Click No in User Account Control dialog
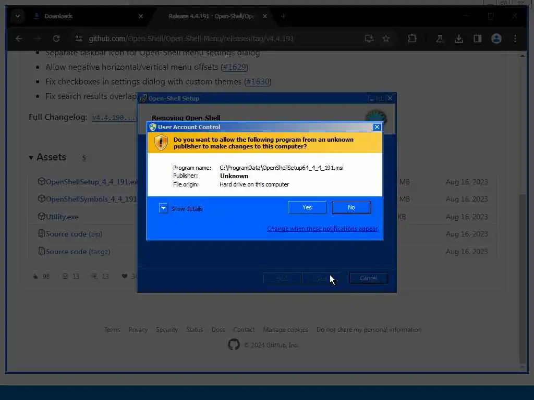Viewport: 534px width, 400px height. tap(351, 207)
